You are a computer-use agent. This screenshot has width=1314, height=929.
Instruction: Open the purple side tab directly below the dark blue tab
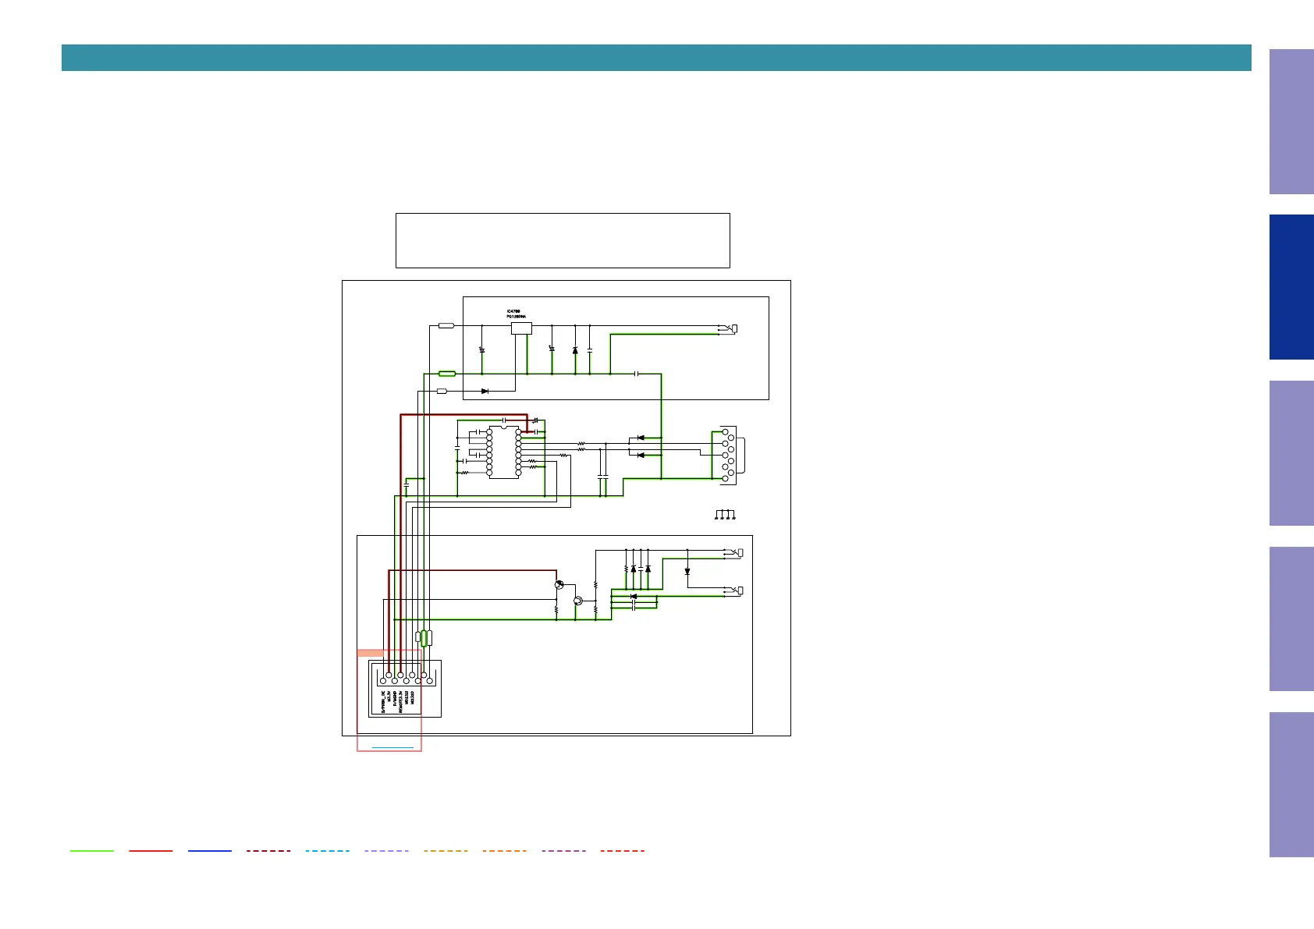[1291, 453]
